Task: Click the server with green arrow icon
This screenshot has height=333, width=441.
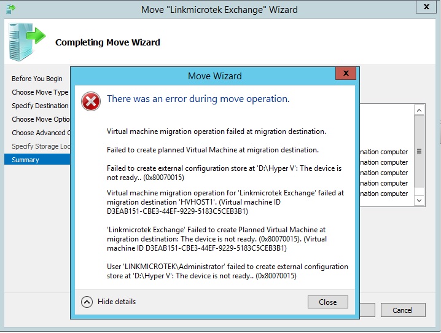Action: (27, 42)
